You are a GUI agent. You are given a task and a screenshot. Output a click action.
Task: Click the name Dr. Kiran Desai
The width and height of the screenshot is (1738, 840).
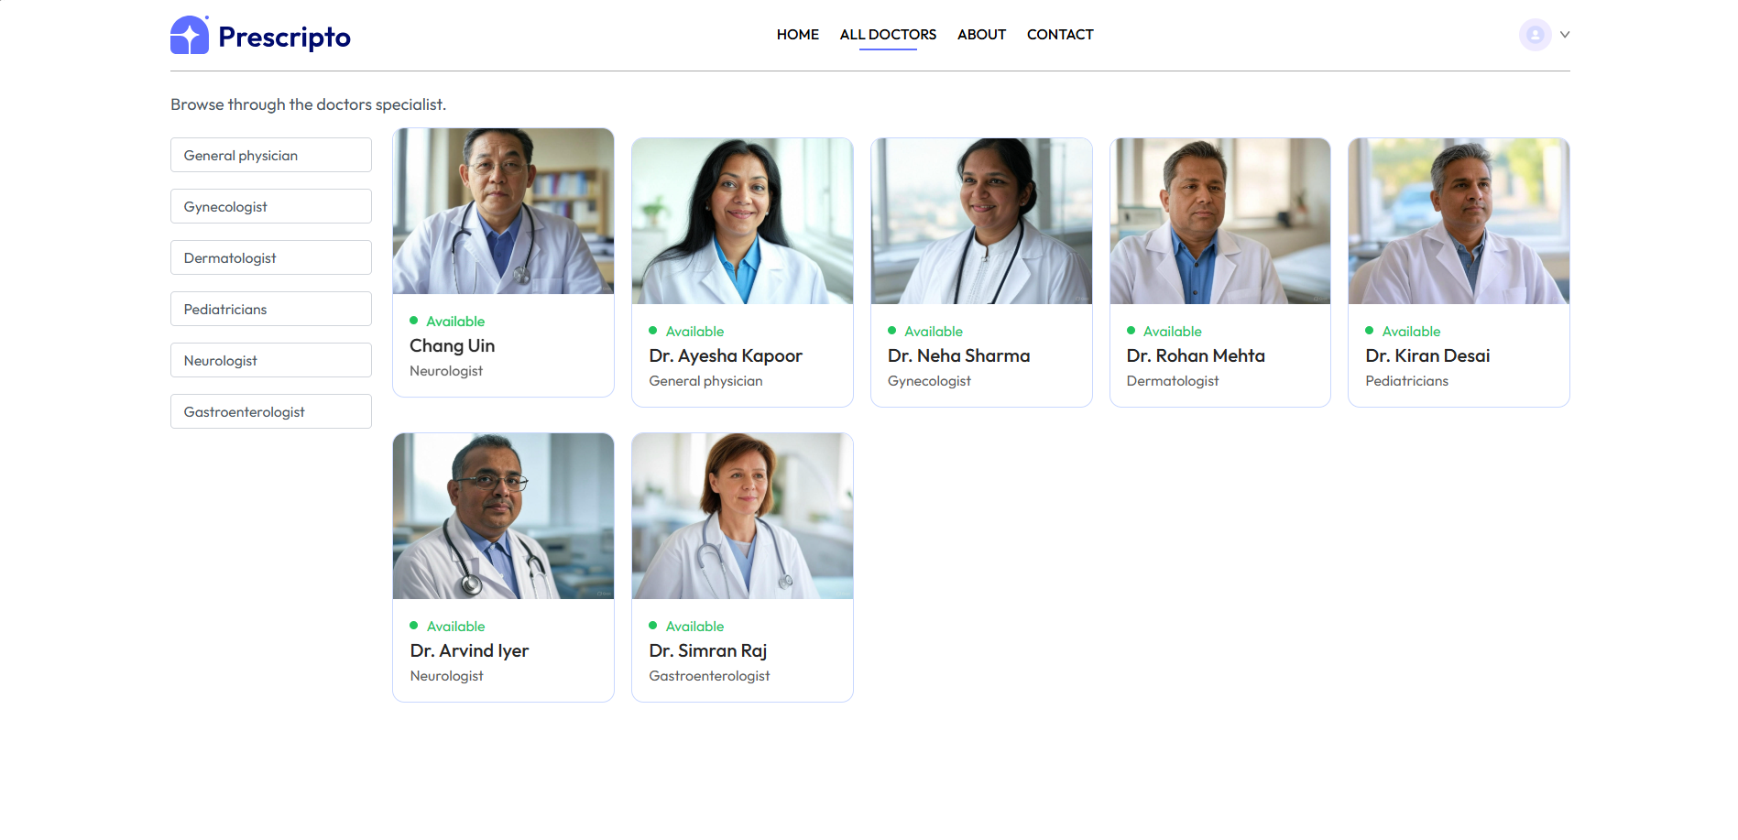pyautogui.click(x=1427, y=355)
